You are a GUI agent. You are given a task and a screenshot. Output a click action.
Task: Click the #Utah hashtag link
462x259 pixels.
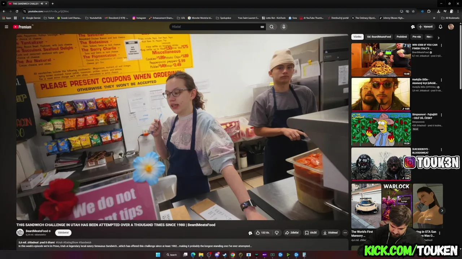[59, 242]
